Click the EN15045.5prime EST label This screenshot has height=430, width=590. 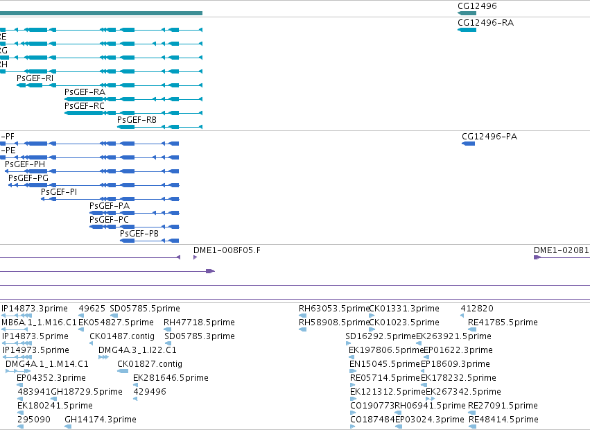[385, 364]
